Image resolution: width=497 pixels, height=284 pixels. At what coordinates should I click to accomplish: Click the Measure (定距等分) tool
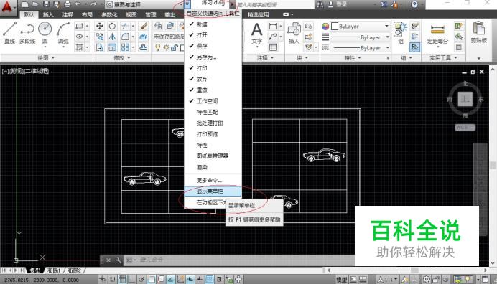click(x=437, y=33)
